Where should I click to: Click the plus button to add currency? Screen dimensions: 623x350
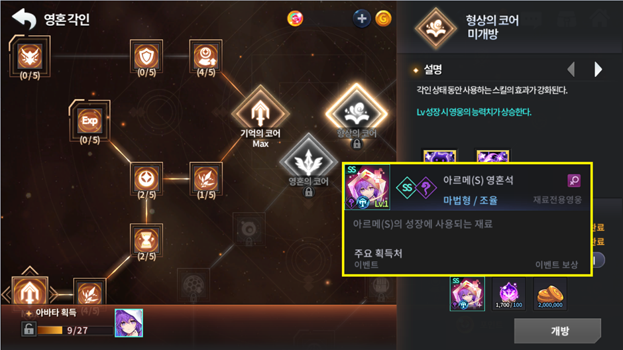(x=362, y=19)
